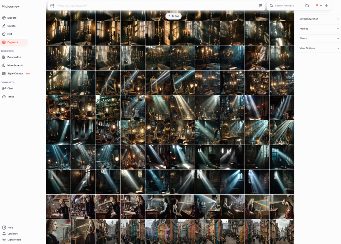Expand the Profiles panel

(319, 29)
